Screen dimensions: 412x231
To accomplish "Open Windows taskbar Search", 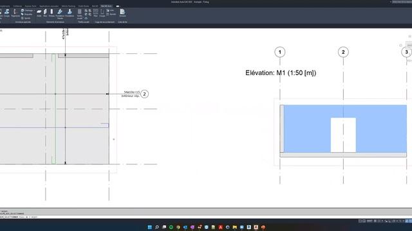I will coord(157,227).
